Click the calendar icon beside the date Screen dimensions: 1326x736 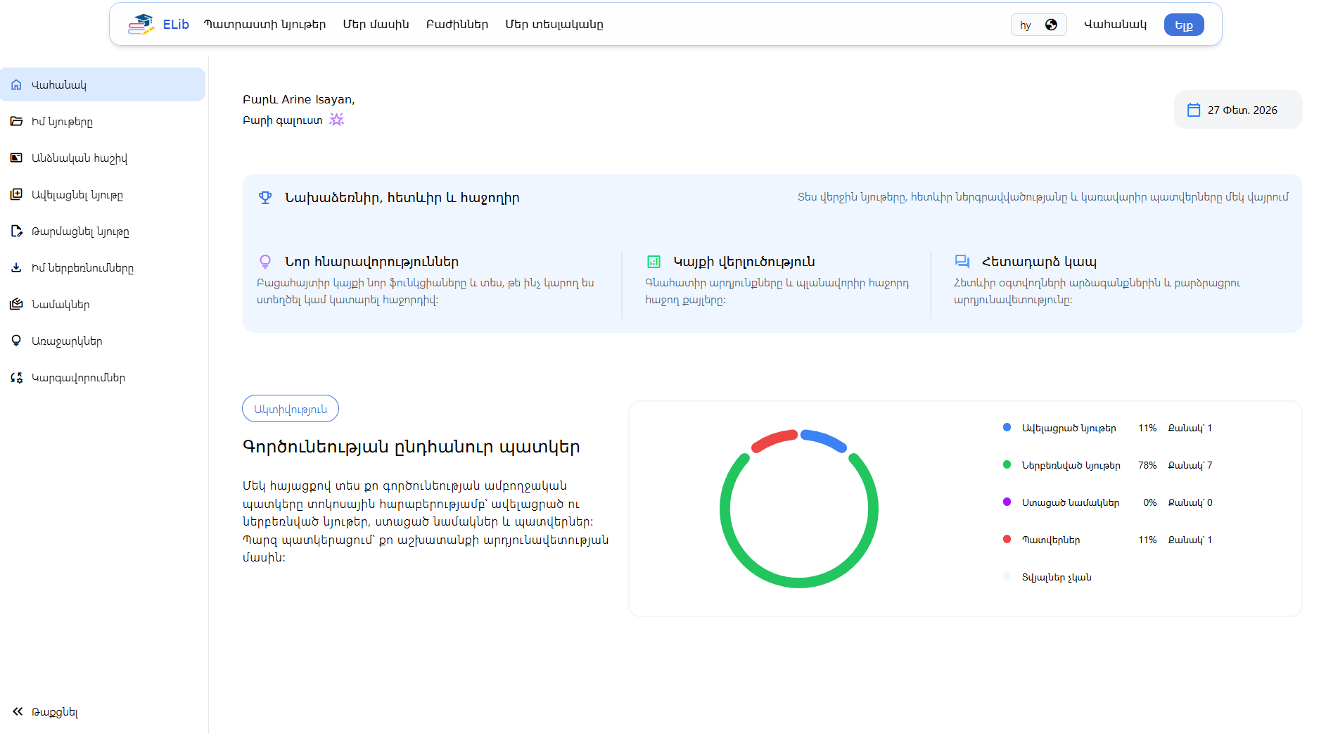1194,110
